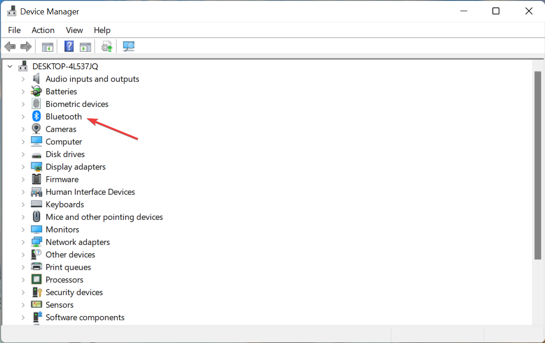Select the Other devices entry

click(70, 255)
